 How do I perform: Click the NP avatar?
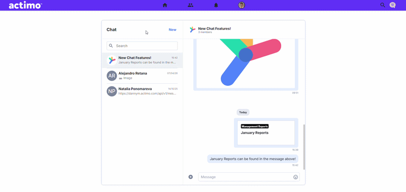click(112, 91)
